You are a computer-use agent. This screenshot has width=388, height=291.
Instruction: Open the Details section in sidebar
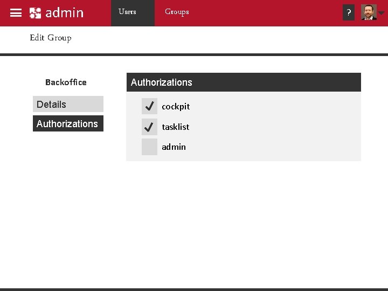[68, 104]
